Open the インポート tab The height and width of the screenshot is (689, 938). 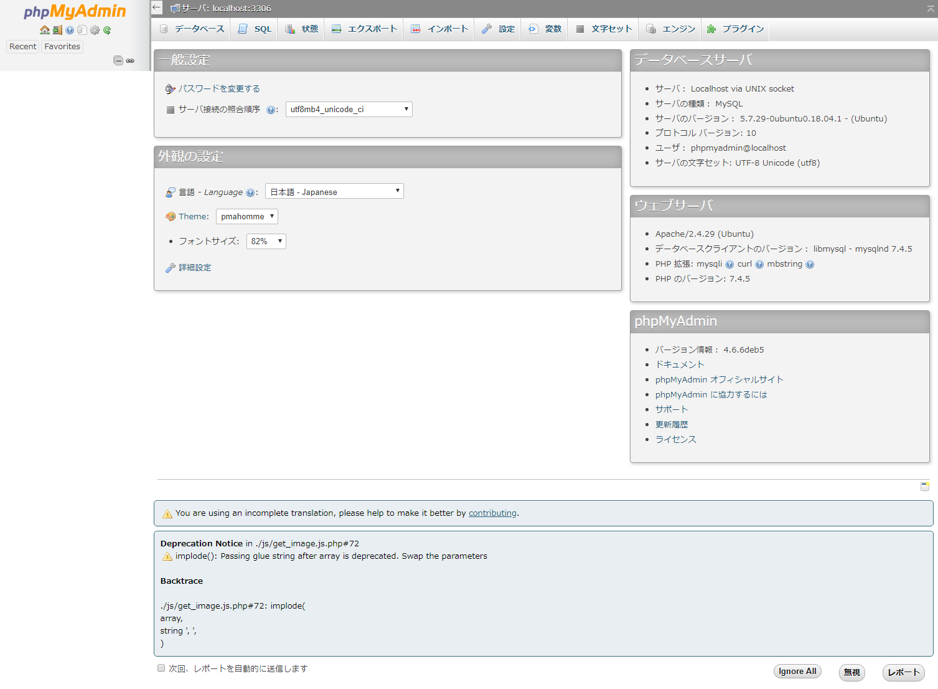pyautogui.click(x=439, y=29)
